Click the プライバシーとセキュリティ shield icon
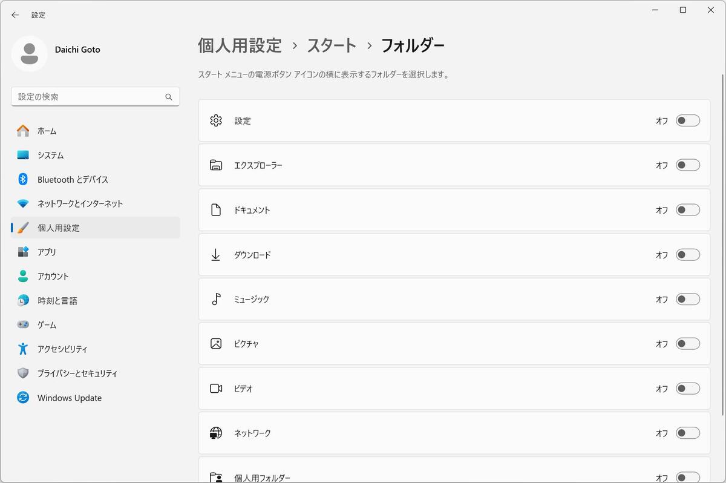 (23, 373)
